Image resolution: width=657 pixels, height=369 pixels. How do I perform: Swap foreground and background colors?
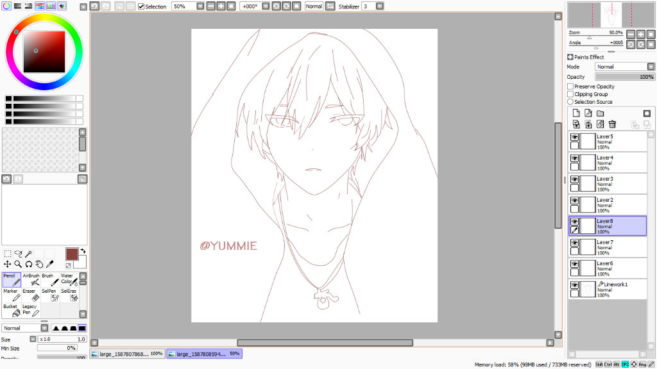[x=83, y=251]
